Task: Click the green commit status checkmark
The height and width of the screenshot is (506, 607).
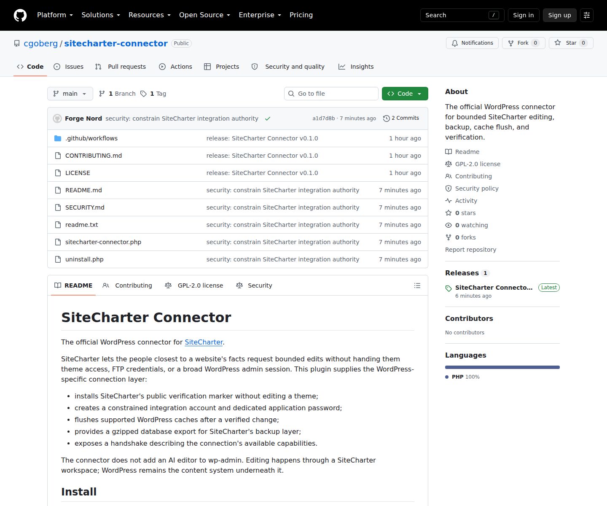Action: point(268,118)
